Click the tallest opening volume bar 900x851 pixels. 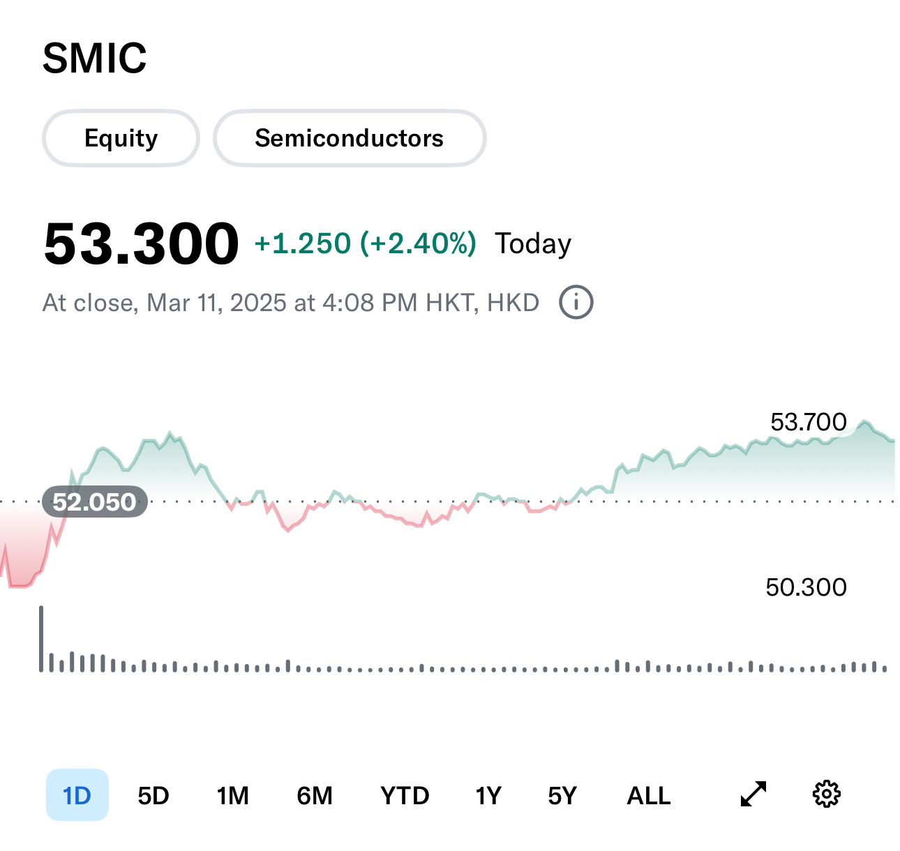[41, 638]
